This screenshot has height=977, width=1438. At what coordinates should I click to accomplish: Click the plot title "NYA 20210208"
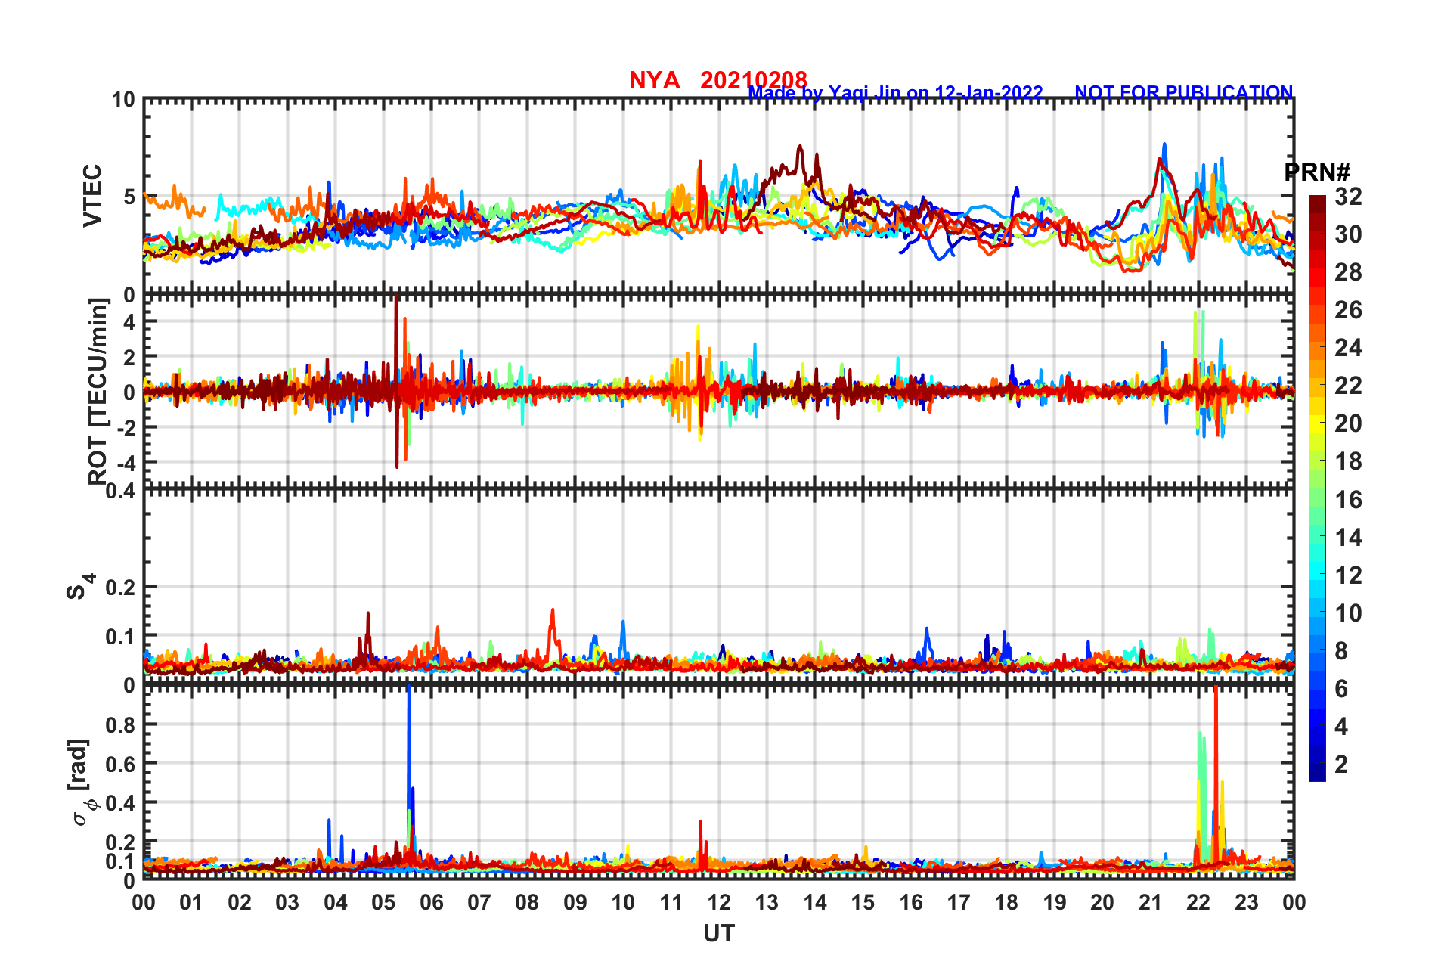click(x=718, y=80)
